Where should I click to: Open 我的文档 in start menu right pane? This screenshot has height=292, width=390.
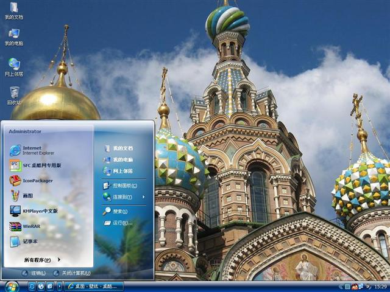(x=118, y=148)
